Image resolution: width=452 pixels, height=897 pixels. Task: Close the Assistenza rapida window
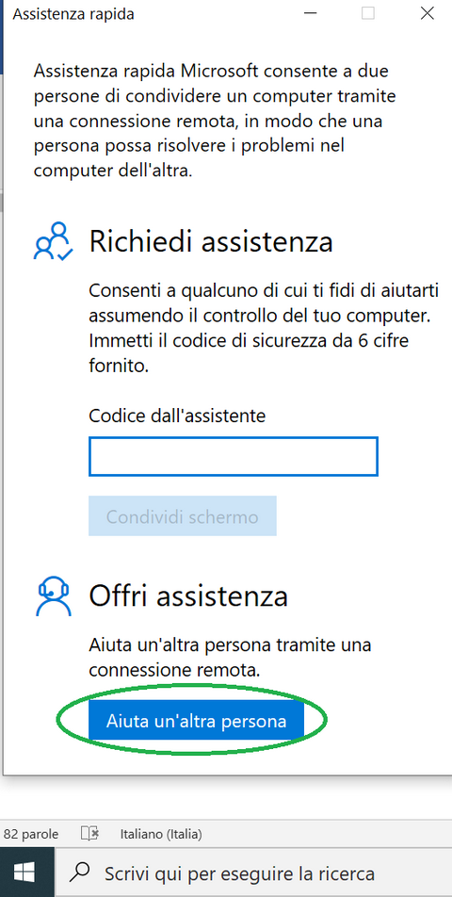tap(427, 13)
